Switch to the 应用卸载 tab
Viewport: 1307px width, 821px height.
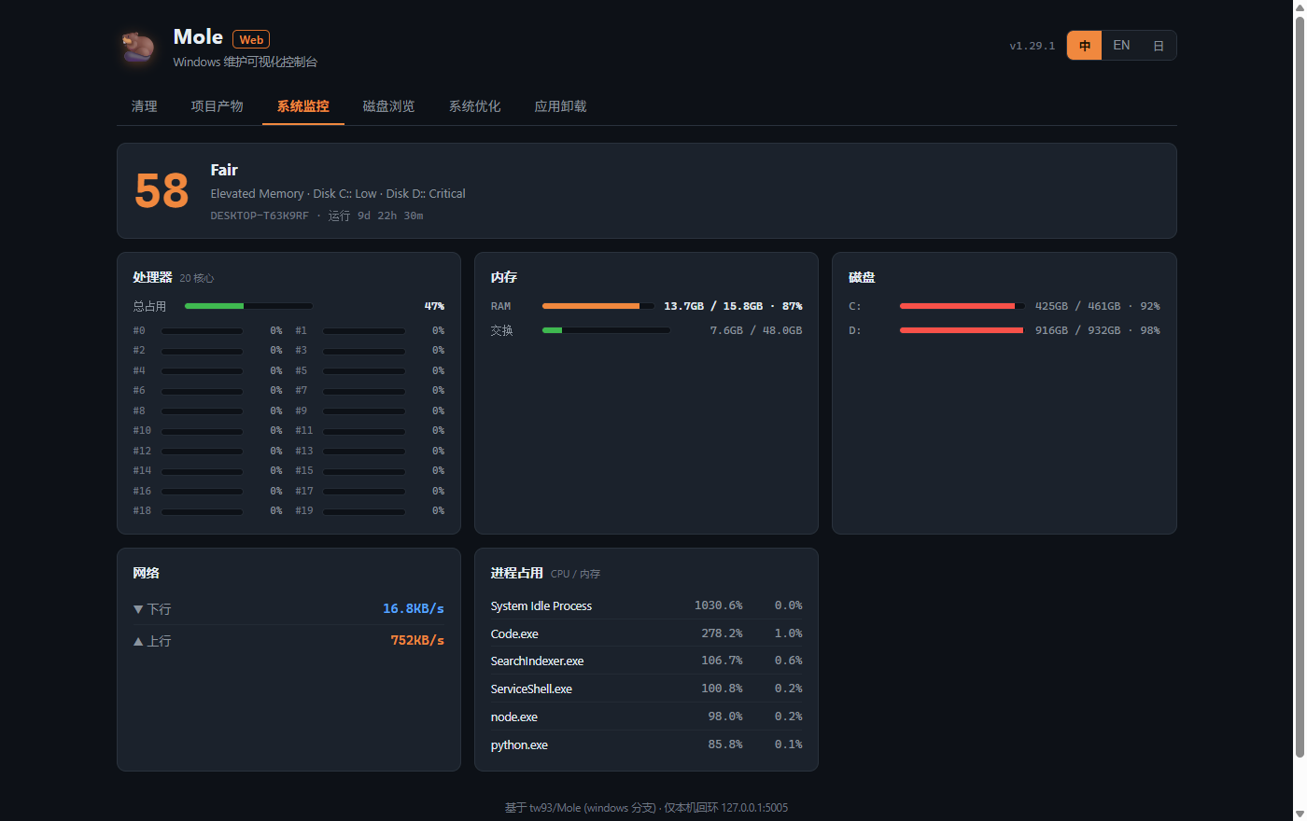pyautogui.click(x=561, y=106)
